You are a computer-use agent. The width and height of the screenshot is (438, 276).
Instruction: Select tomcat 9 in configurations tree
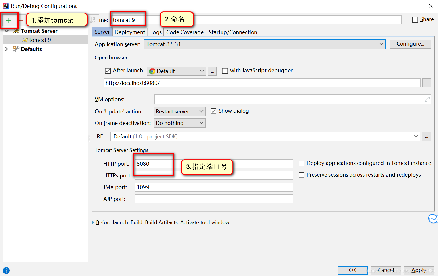(x=46, y=40)
